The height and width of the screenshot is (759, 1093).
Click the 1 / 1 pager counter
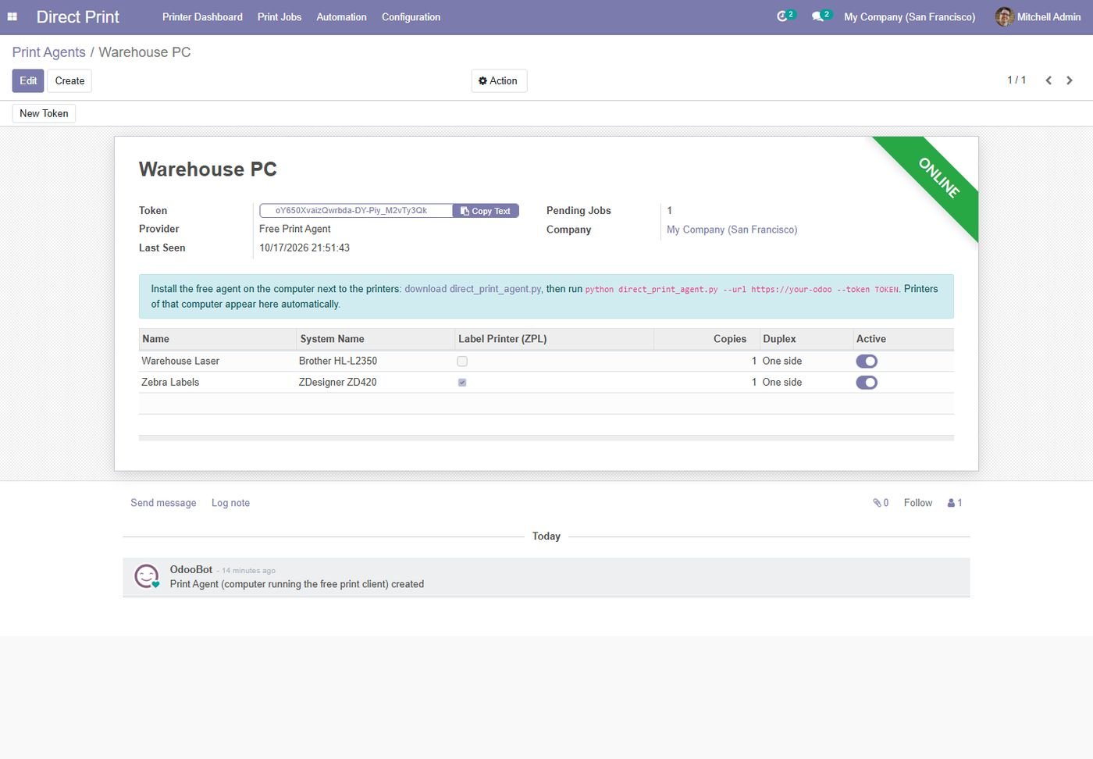point(1016,80)
